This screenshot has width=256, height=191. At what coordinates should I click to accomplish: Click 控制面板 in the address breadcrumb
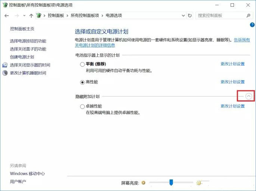point(56,16)
